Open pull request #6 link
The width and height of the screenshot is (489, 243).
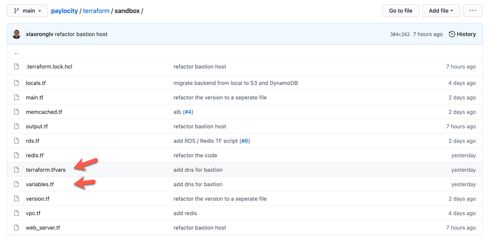click(x=245, y=140)
